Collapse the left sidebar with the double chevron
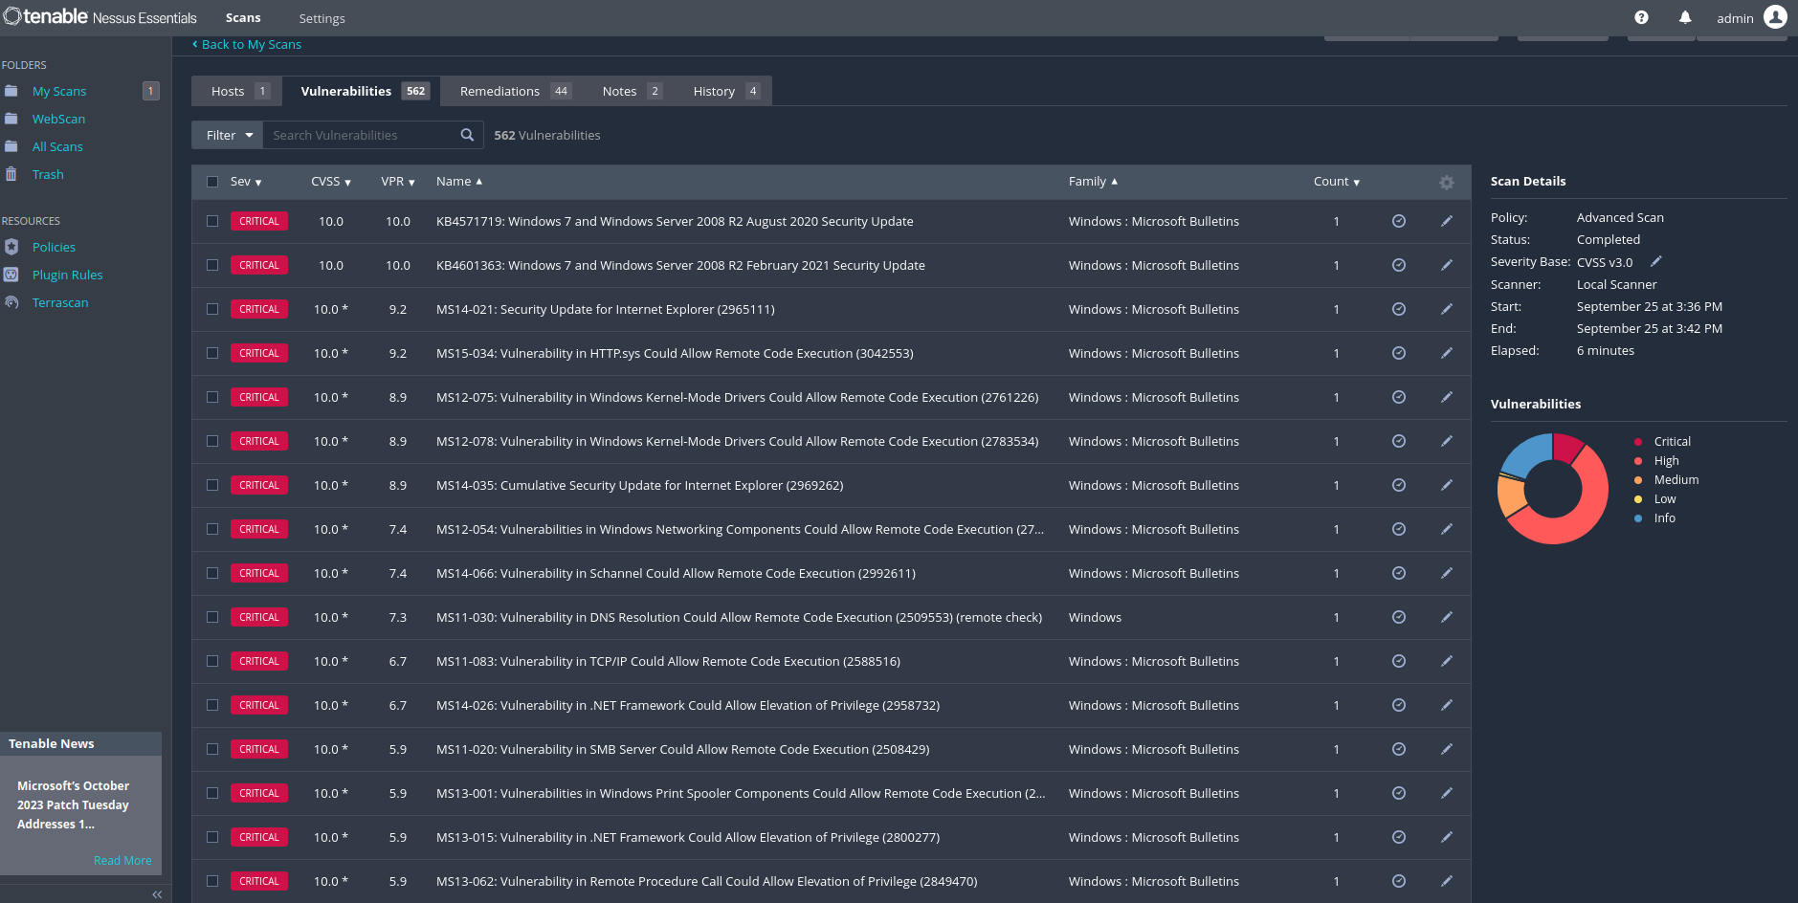Image resolution: width=1798 pixels, height=903 pixels. tap(156, 894)
